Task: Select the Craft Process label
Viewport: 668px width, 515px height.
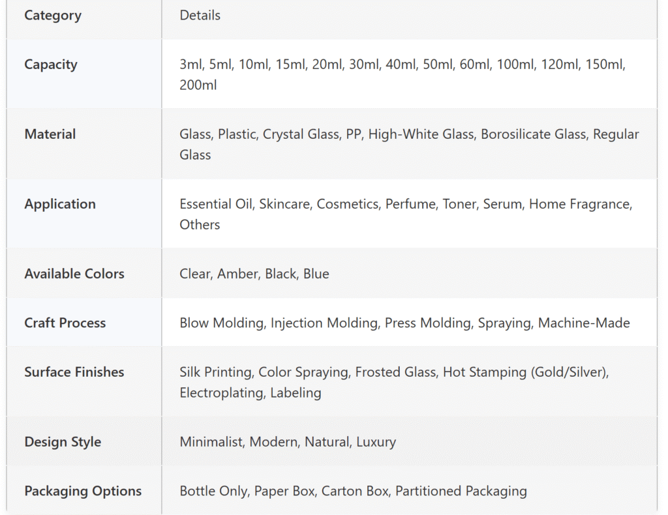Action: tap(65, 323)
